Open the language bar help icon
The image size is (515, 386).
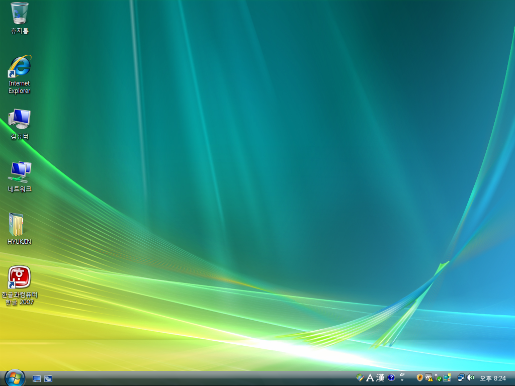(391, 378)
